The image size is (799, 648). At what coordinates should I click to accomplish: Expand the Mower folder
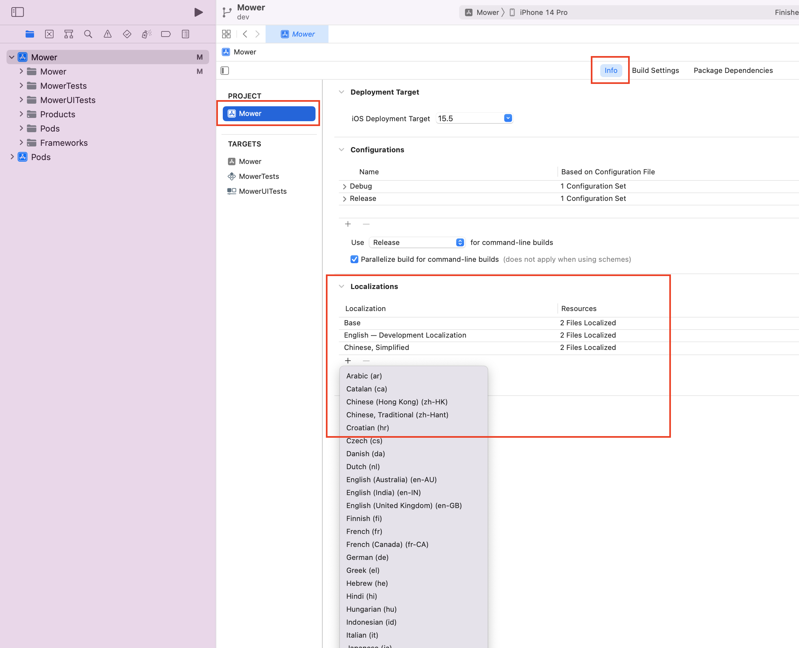pyautogui.click(x=21, y=71)
